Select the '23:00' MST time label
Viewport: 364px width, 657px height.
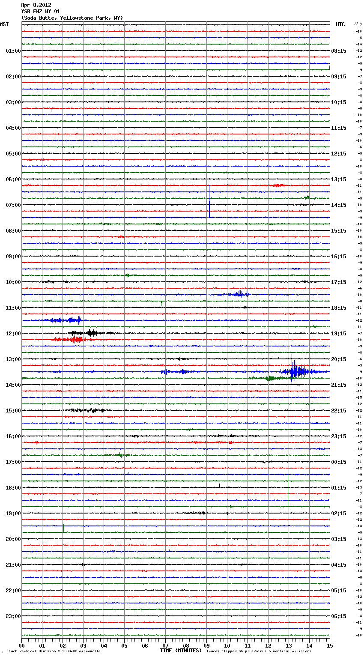tap(13, 616)
